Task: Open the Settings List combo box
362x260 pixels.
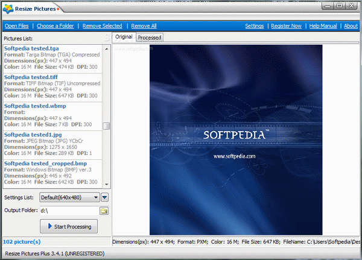Action: [69, 197]
